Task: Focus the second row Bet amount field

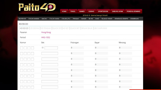Action: coord(50,53)
